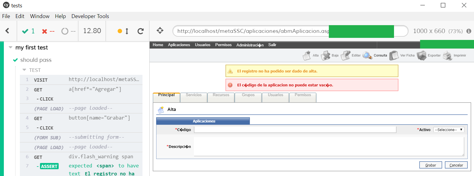Click Administración in the navigation bar
The image size is (474, 176).
tap(250, 45)
